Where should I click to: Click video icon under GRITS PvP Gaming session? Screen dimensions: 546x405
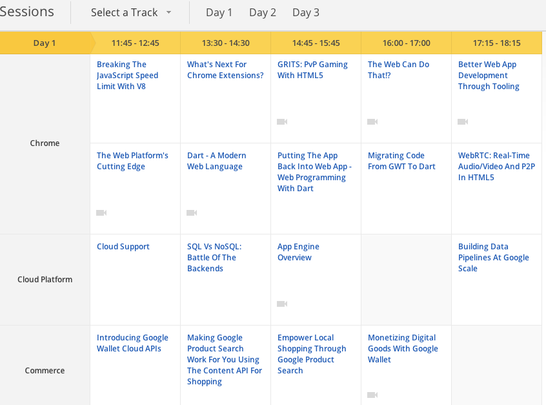(282, 121)
